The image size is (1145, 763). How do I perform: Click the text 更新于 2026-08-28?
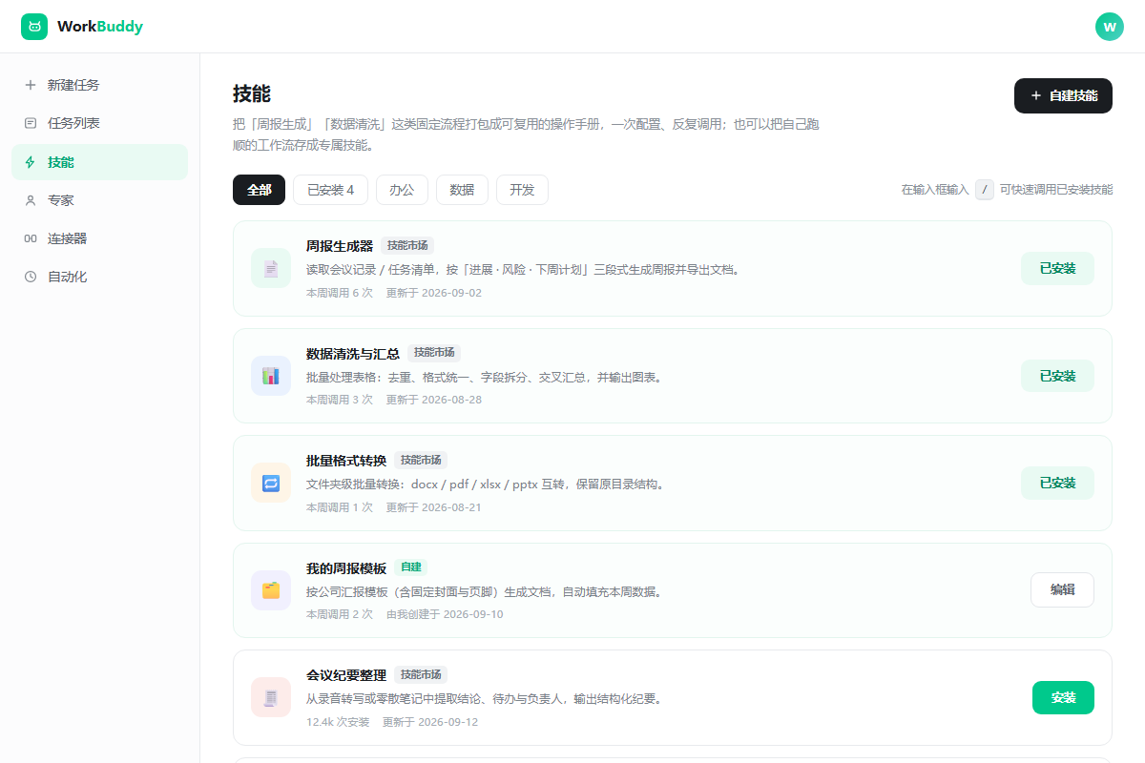coord(434,400)
